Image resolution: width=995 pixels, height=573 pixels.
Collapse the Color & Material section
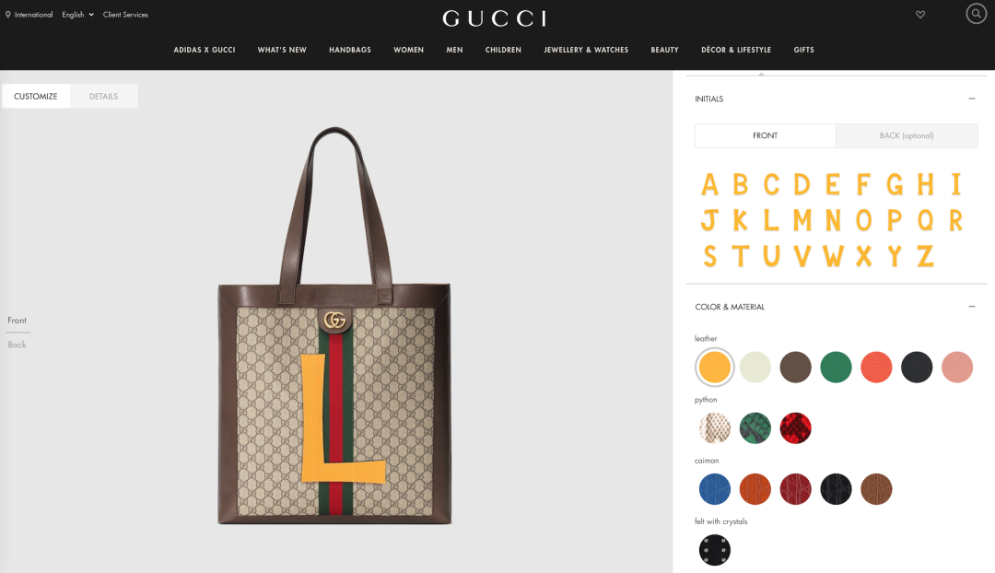(x=972, y=307)
